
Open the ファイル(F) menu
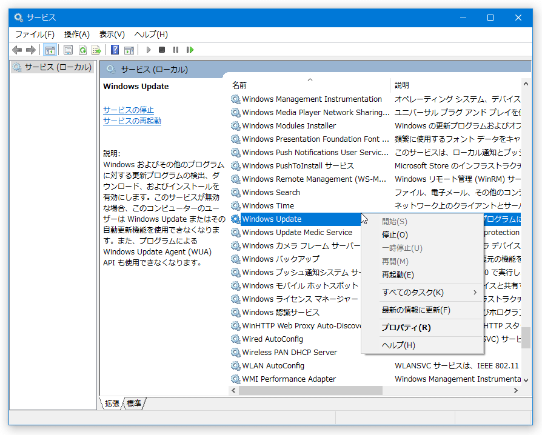click(x=35, y=35)
